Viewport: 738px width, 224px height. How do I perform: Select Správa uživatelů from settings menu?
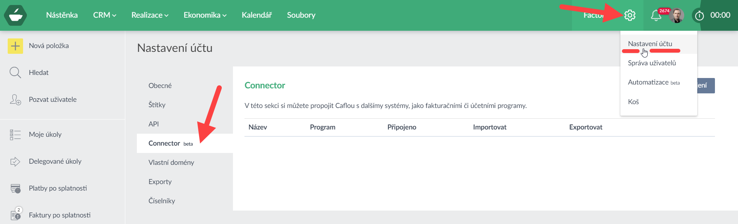point(652,63)
